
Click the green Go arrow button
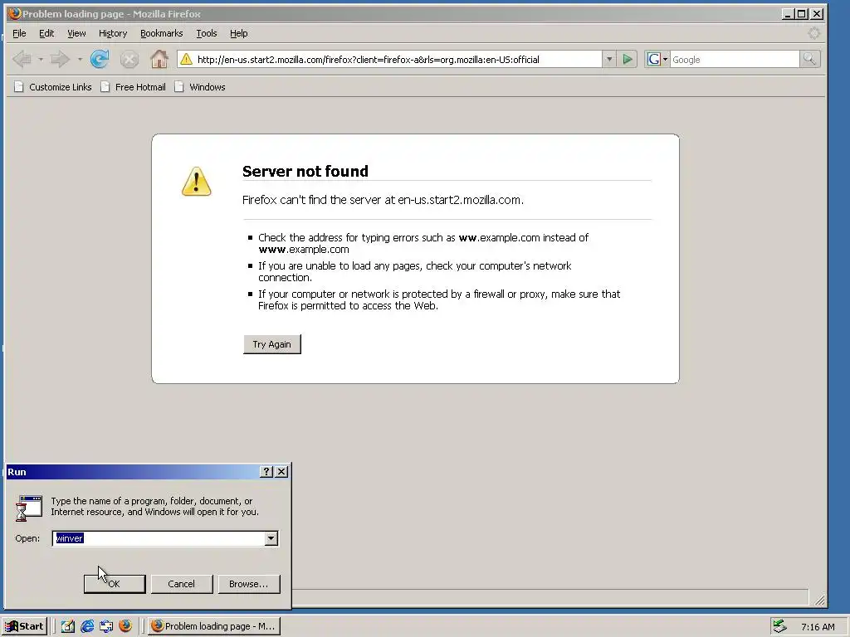[628, 59]
